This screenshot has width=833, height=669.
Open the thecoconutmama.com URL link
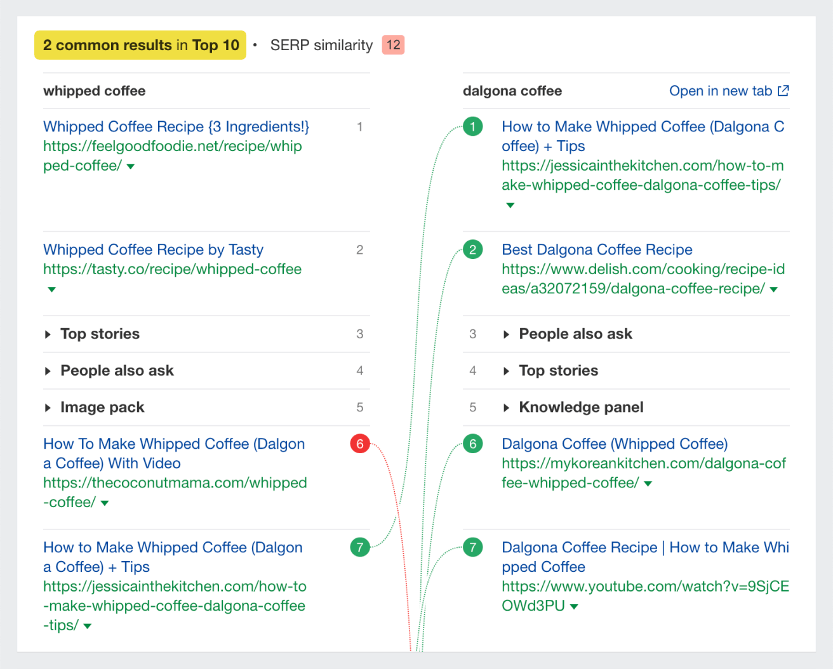(175, 493)
